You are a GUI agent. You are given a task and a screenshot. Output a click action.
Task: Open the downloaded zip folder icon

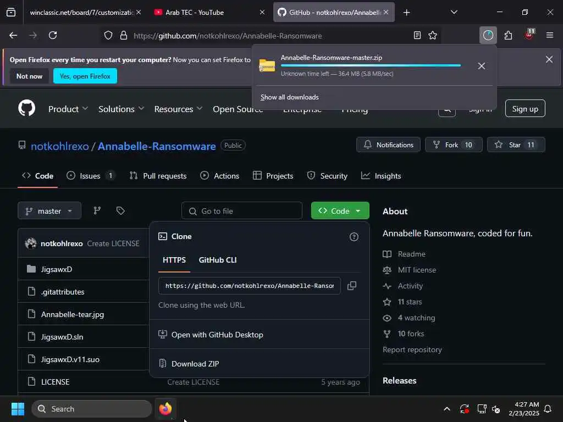(267, 66)
